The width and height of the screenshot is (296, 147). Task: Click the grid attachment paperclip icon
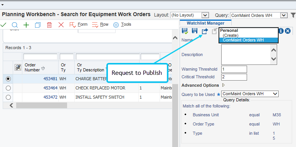pyautogui.click(x=18, y=68)
